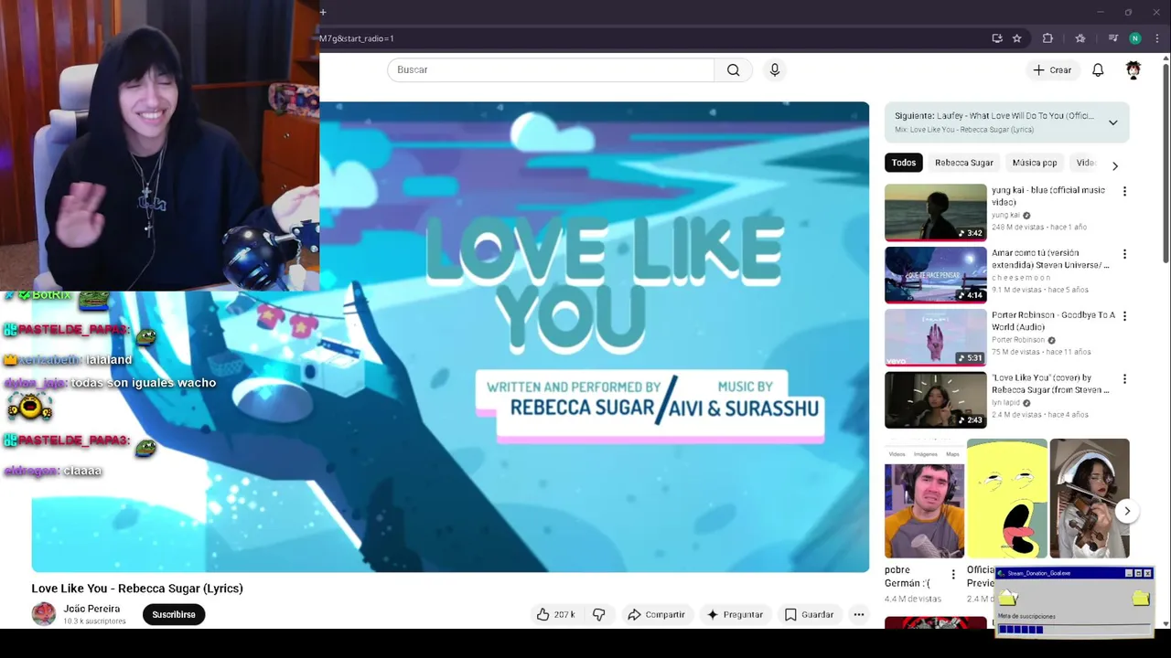The image size is (1171, 658).
Task: Click the install app icon in address bar
Action: click(x=997, y=38)
